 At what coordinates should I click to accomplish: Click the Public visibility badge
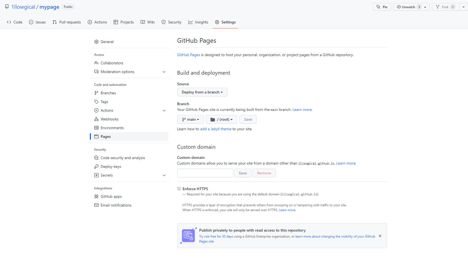tap(68, 7)
